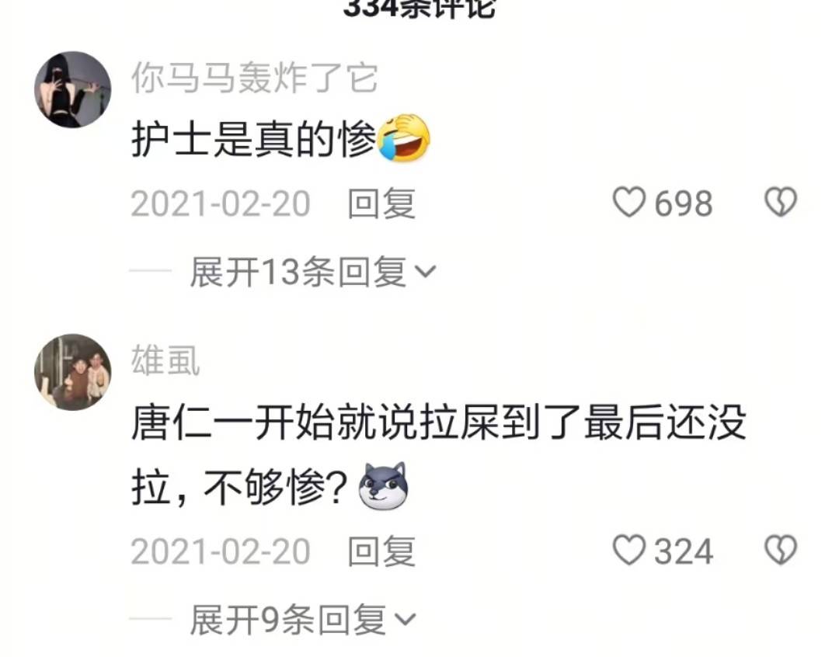Select the comment text 护士是真的惨
839x657 pixels.
[x=253, y=138]
